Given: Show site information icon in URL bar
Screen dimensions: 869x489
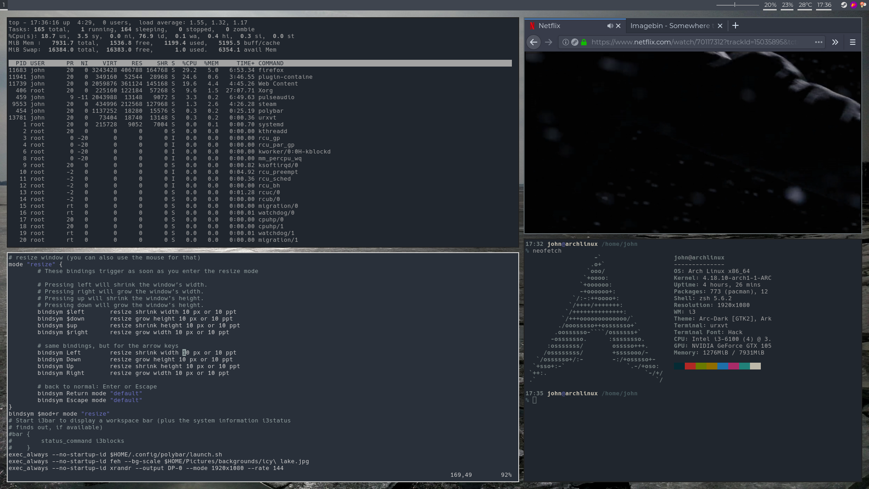Looking at the screenshot, I should [x=566, y=42].
